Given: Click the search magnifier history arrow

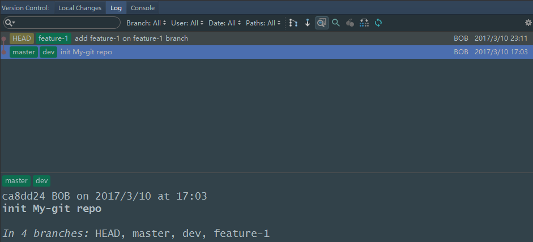Looking at the screenshot, I should 10,23.
